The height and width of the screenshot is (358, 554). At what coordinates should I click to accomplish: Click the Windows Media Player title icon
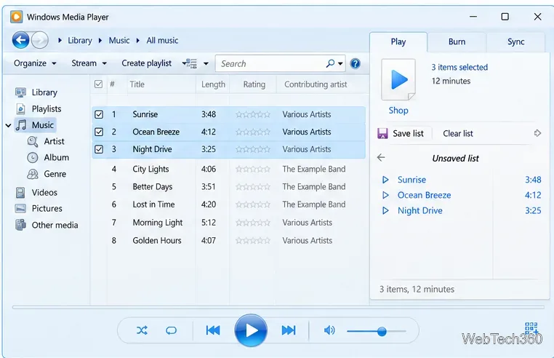(x=16, y=17)
